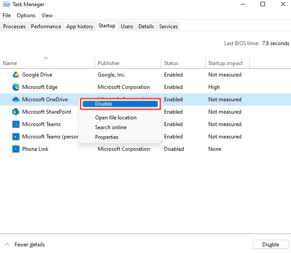Sort by the Name column header
This screenshot has width=291, height=253.
47,63
